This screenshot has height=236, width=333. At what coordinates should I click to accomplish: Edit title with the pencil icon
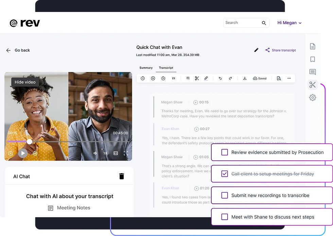pos(256,50)
